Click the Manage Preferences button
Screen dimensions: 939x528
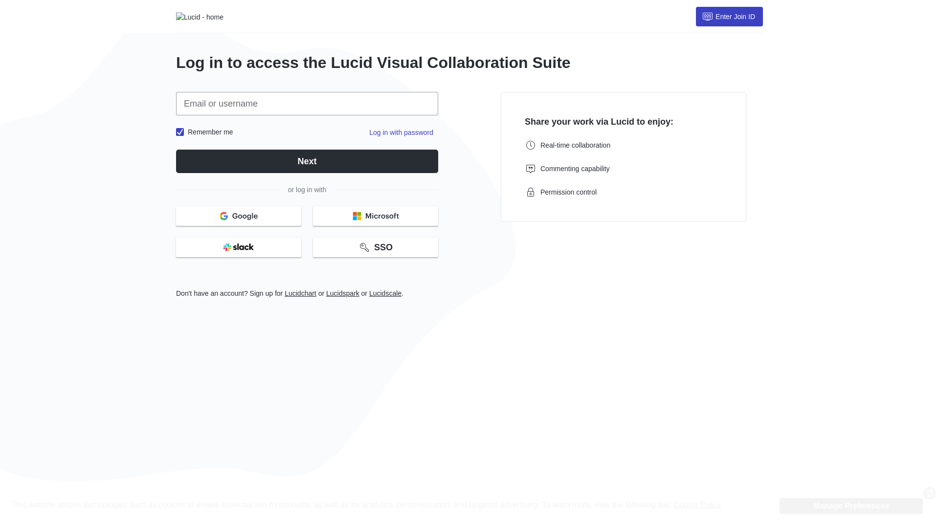851,506
